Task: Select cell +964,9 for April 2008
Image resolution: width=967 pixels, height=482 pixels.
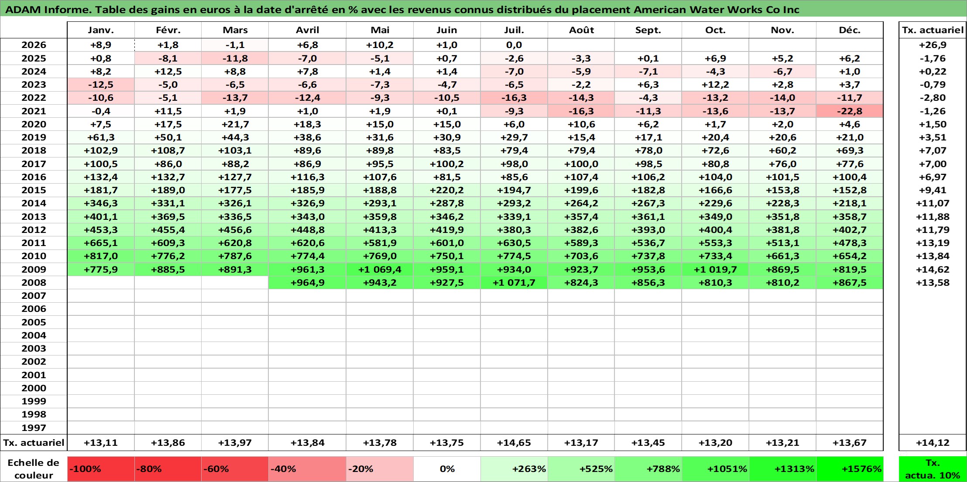Action: pos(307,283)
